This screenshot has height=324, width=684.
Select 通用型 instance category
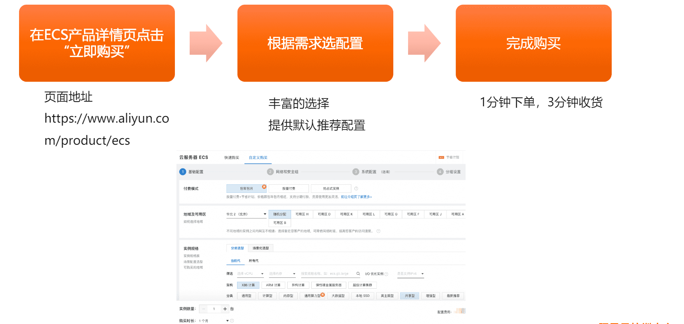tap(246, 296)
